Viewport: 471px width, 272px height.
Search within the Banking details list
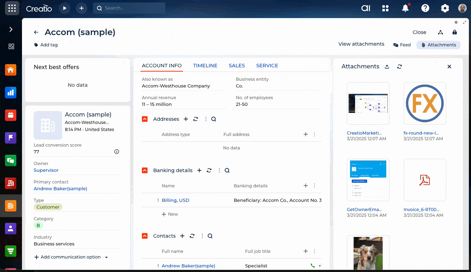tap(227, 170)
